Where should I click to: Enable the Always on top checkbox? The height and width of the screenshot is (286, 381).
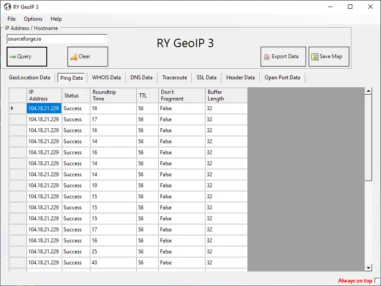coord(377,280)
